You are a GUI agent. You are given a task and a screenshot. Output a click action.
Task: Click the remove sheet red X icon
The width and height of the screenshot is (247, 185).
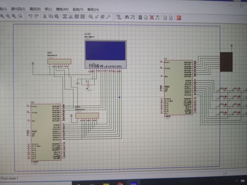pos(152,18)
